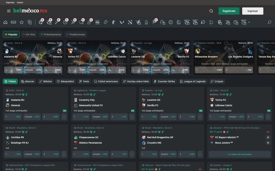Select the eSoccer icon in sports bar
This screenshot has height=171, width=275.
pos(49,22)
